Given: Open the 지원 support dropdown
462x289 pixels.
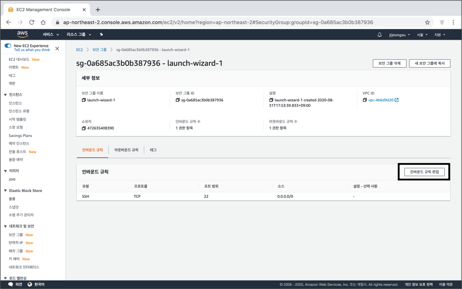Looking at the screenshot, I should click(440, 35).
